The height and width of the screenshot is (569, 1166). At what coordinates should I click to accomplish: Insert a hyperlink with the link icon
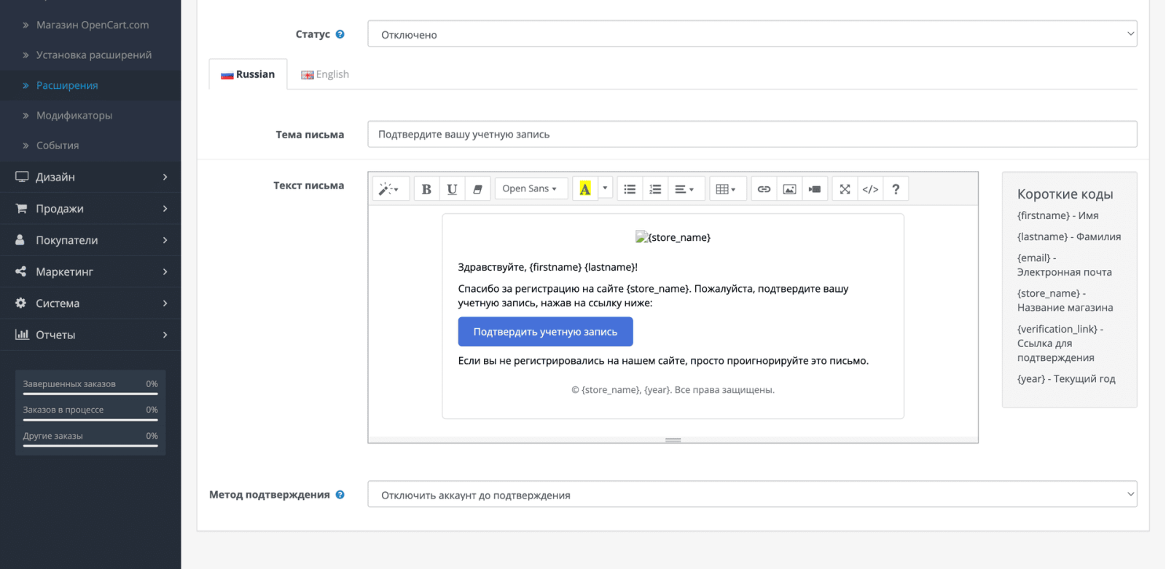(x=764, y=189)
